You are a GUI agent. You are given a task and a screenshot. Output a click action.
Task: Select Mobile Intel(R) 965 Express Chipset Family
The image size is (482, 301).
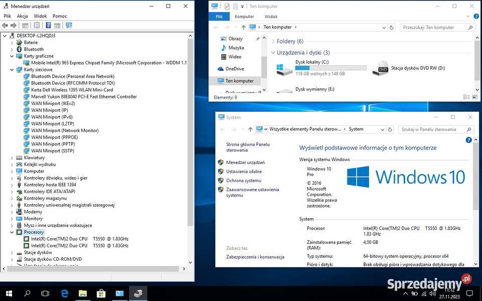point(109,63)
